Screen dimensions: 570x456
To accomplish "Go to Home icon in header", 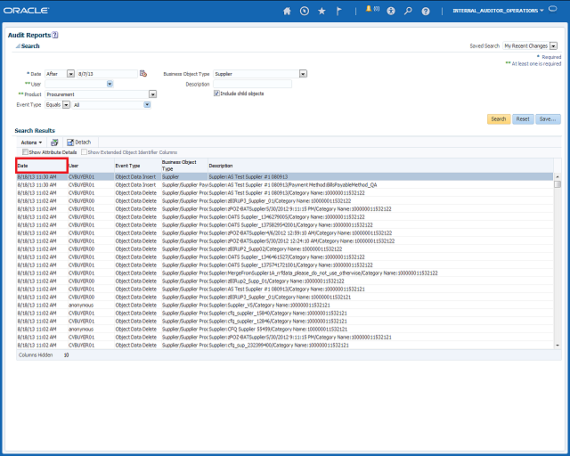I will (287, 12).
